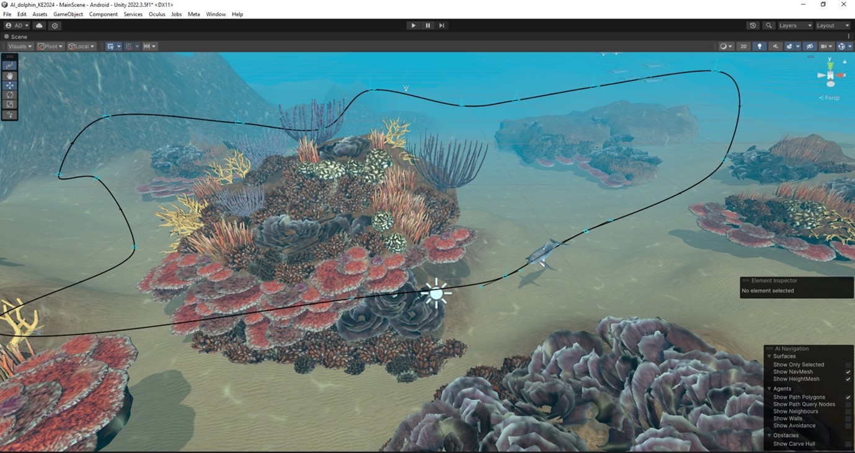
Task: Open the Layout dropdown
Action: 833,25
